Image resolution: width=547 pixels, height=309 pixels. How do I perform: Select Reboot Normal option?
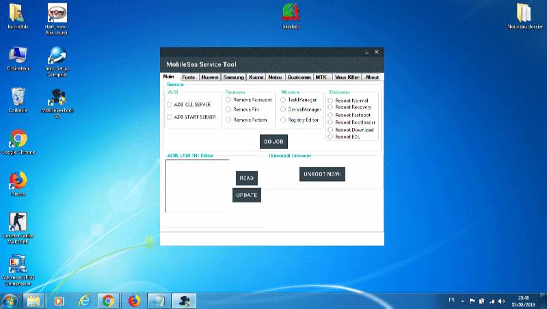pyautogui.click(x=348, y=100)
